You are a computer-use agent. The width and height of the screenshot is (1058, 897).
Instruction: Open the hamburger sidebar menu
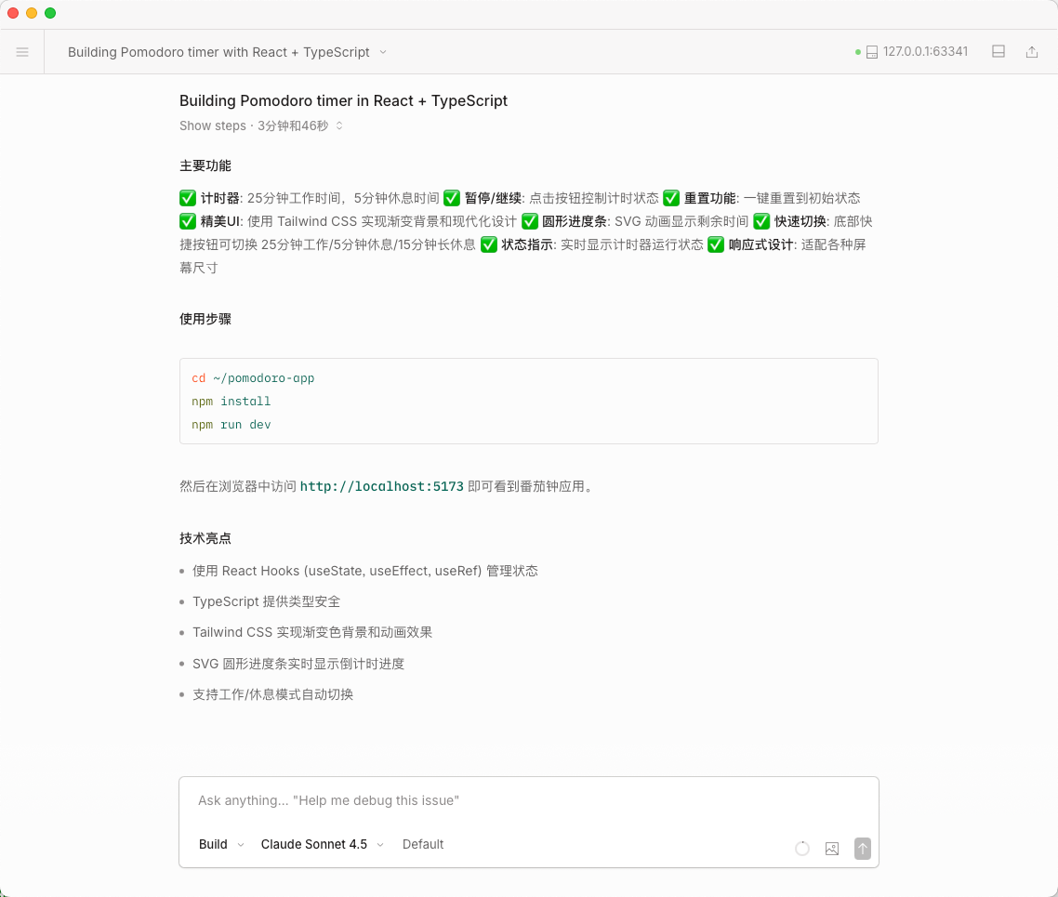[x=22, y=52]
